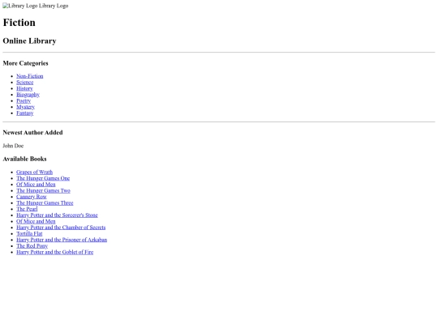Image resolution: width=438 pixels, height=328 pixels.
Task: Click the Cannery Row link
Action: point(32,197)
